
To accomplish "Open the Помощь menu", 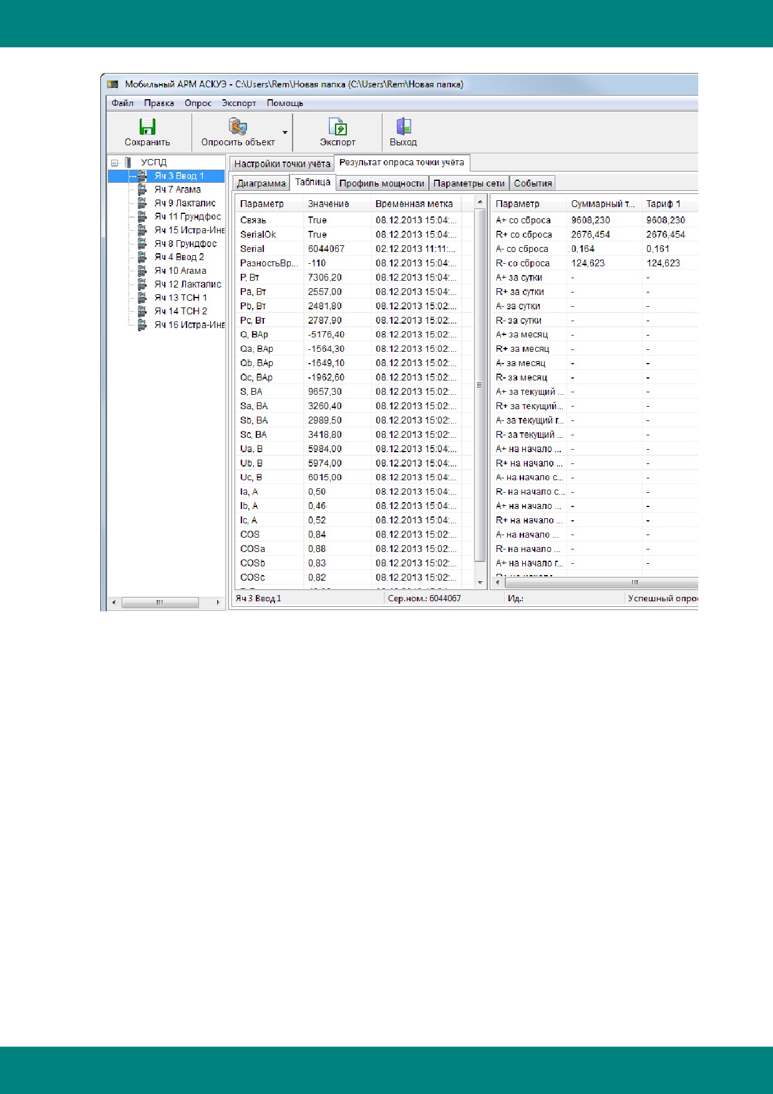I will tap(285, 103).
